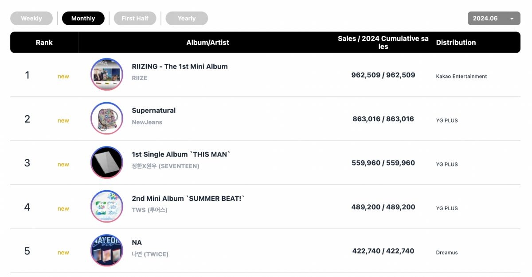Switch to the Yearly chart tab
Viewport: 532px width, 277px height.
(x=187, y=18)
